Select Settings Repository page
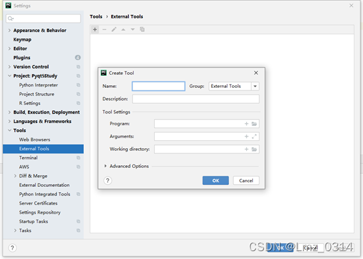The height and width of the screenshot is (259, 363). (x=40, y=212)
